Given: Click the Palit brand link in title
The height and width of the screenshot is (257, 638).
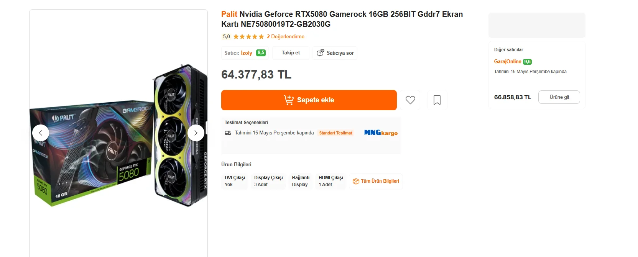Looking at the screenshot, I should 229,14.
